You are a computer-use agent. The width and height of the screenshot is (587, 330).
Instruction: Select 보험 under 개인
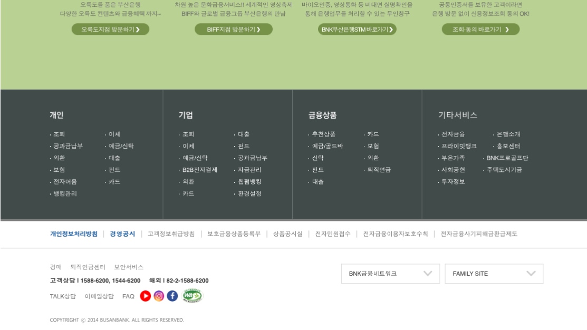[x=59, y=170]
